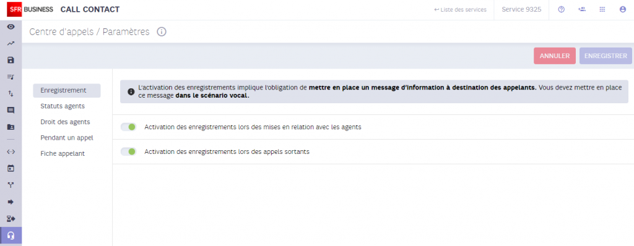The width and height of the screenshot is (634, 246).
Task: Toggle recording for mises en relation agents
Action: click(x=129, y=127)
